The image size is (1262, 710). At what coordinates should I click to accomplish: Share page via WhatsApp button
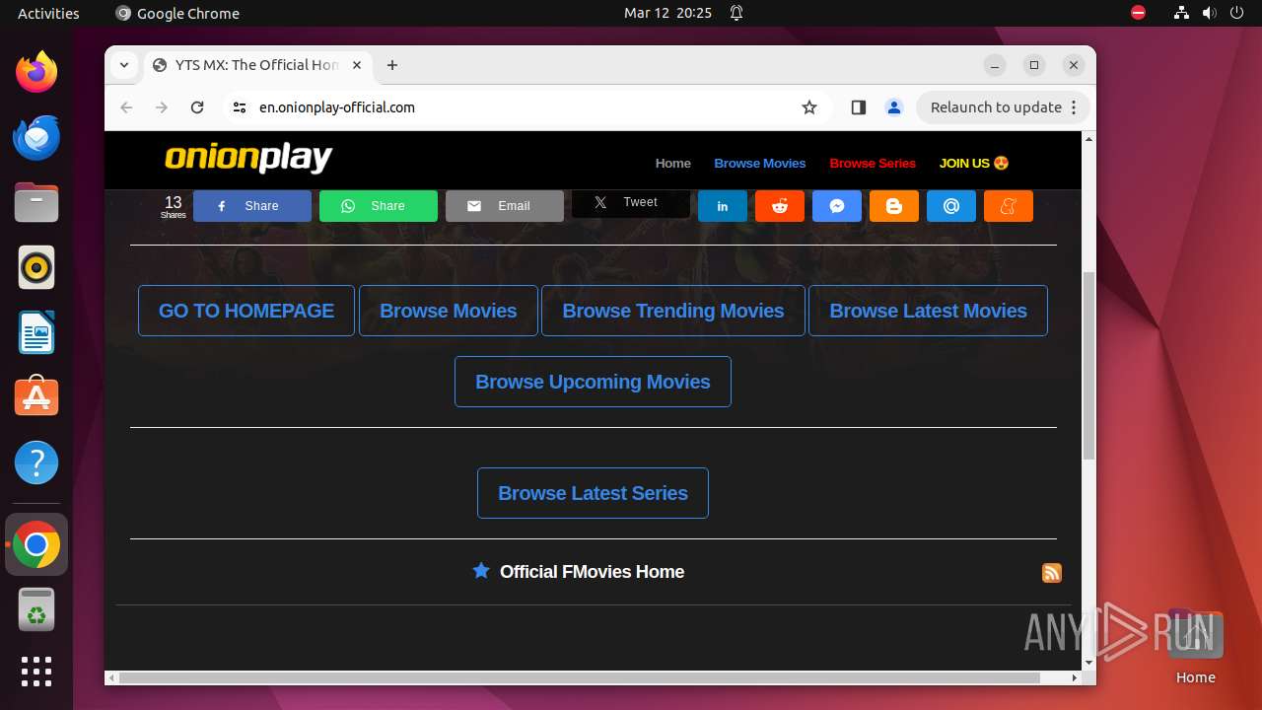[x=379, y=206]
